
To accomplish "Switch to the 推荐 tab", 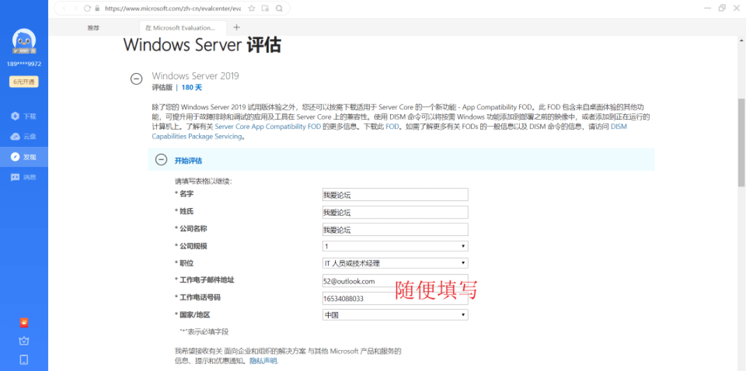I will [x=93, y=28].
